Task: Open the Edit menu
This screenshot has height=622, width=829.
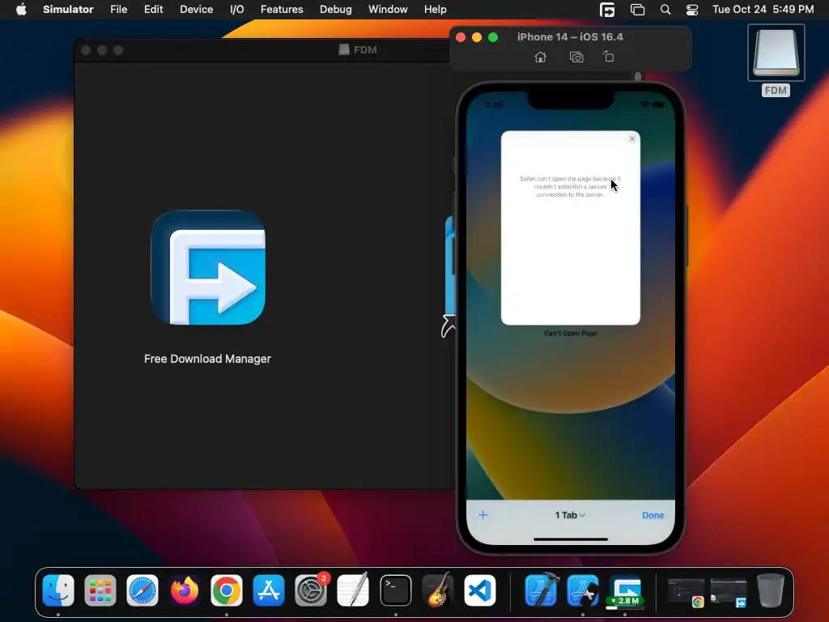Action: (153, 10)
